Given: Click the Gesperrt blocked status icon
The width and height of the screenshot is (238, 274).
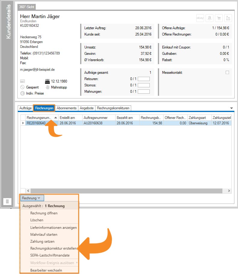Looking at the screenshot, I should (23, 87).
